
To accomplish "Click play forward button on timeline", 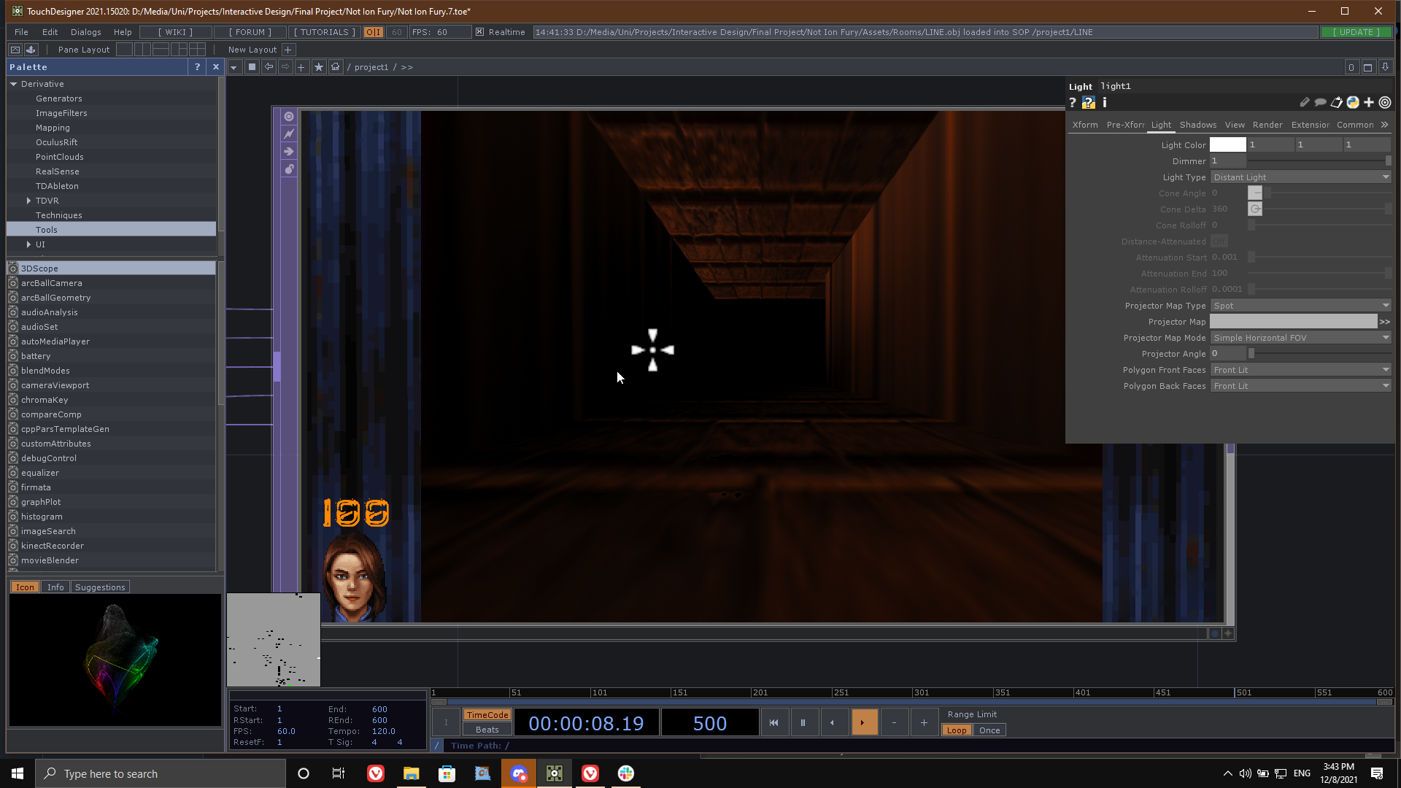I will pos(863,723).
